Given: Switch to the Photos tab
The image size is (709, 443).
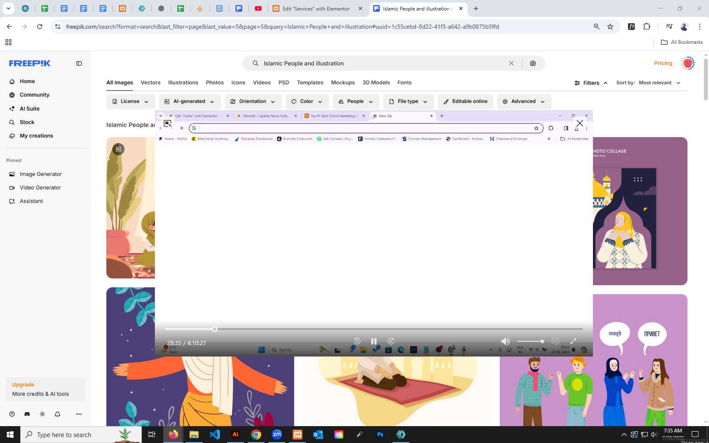Looking at the screenshot, I should coord(215,83).
